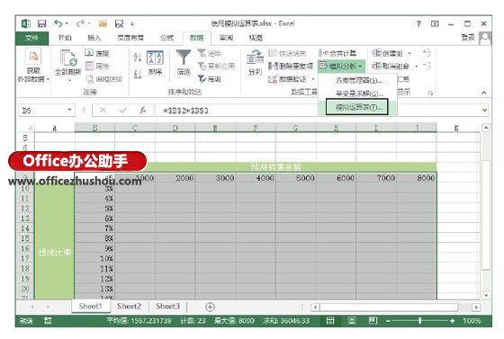The width and height of the screenshot is (504, 339).
Task: Click Sort Z to A icon
Action: pos(138,75)
